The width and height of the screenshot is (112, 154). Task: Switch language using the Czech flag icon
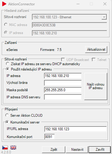(x=5, y=147)
